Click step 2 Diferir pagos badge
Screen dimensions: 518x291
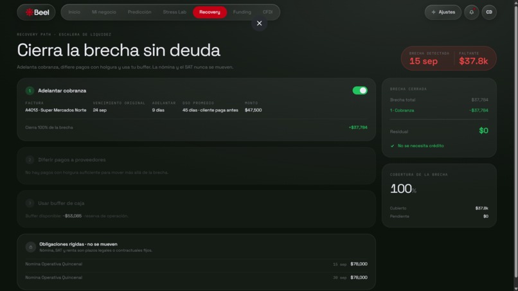[x=30, y=160]
